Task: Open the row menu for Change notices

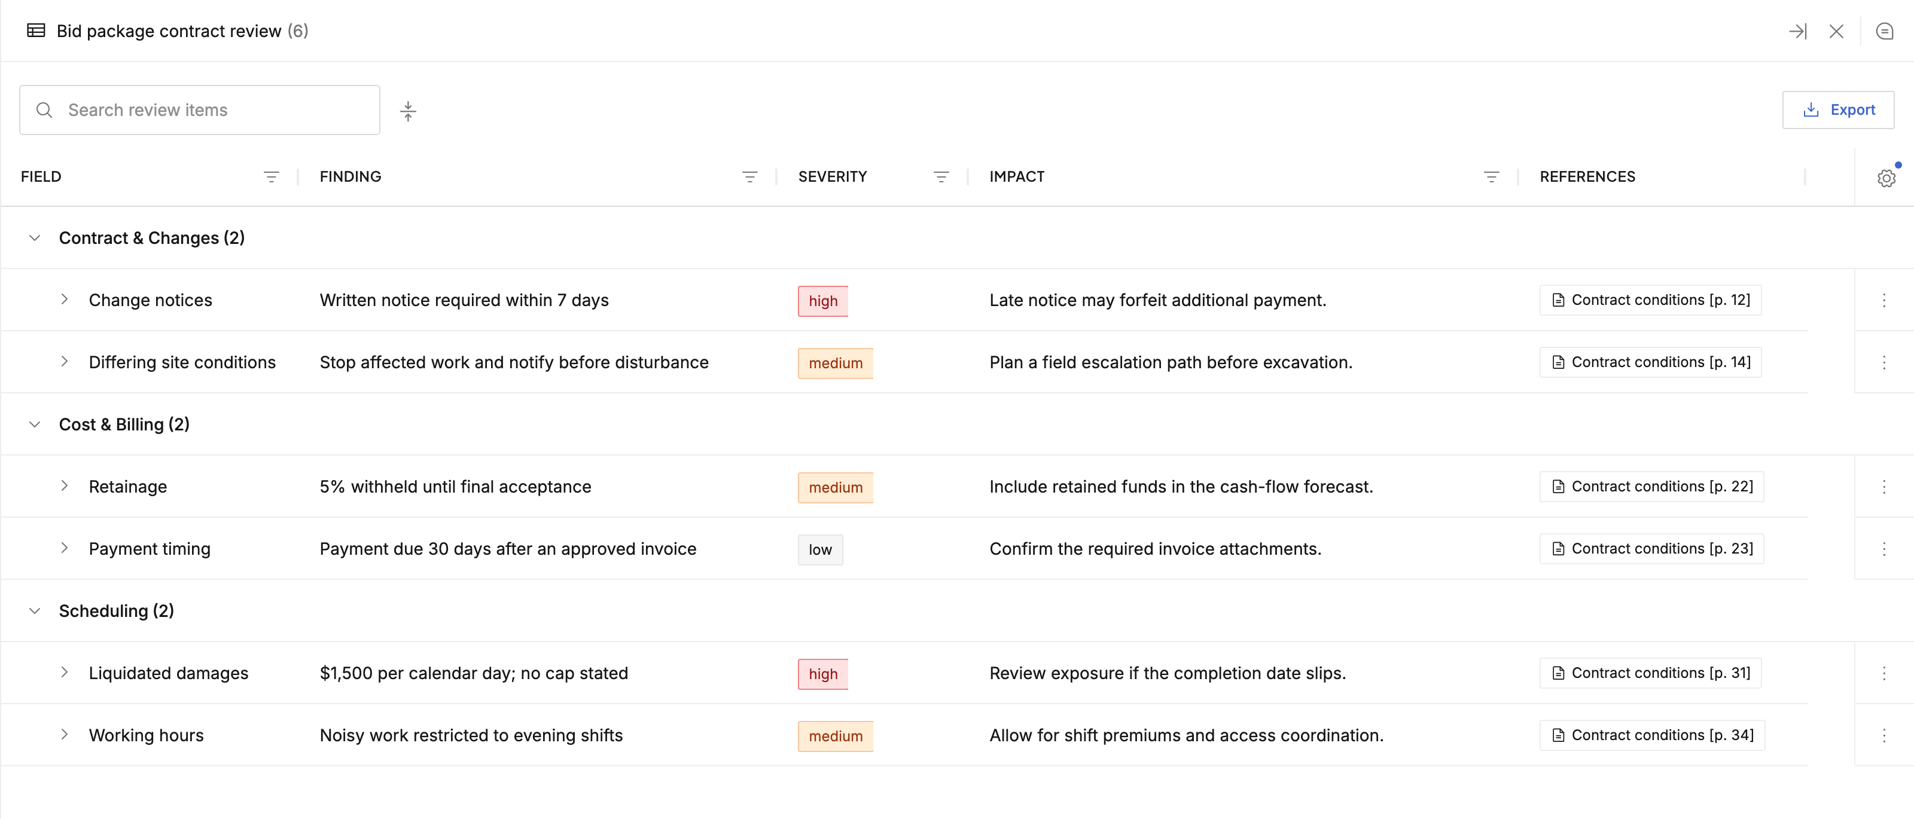Action: click(x=1883, y=300)
